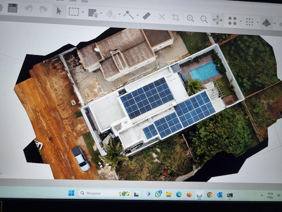Open the Help menu
282x212 pixels.
85,1
